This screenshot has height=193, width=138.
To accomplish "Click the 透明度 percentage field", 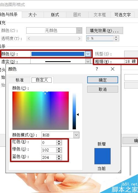I will click(x=100, y=38).
